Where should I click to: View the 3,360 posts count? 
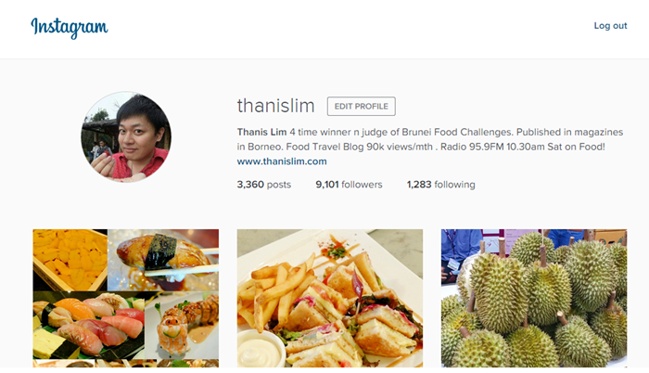263,185
